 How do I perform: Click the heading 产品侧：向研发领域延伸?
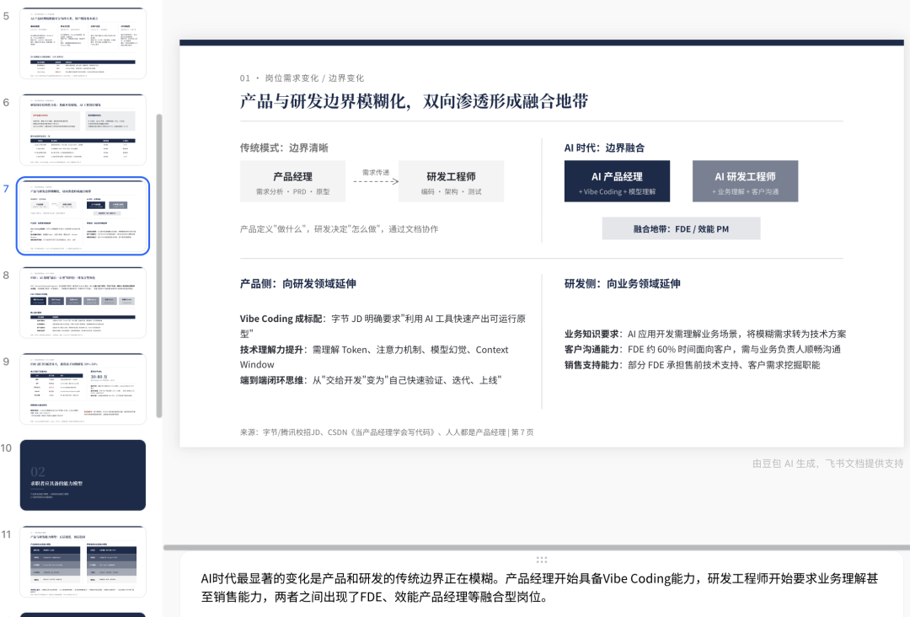(x=297, y=283)
